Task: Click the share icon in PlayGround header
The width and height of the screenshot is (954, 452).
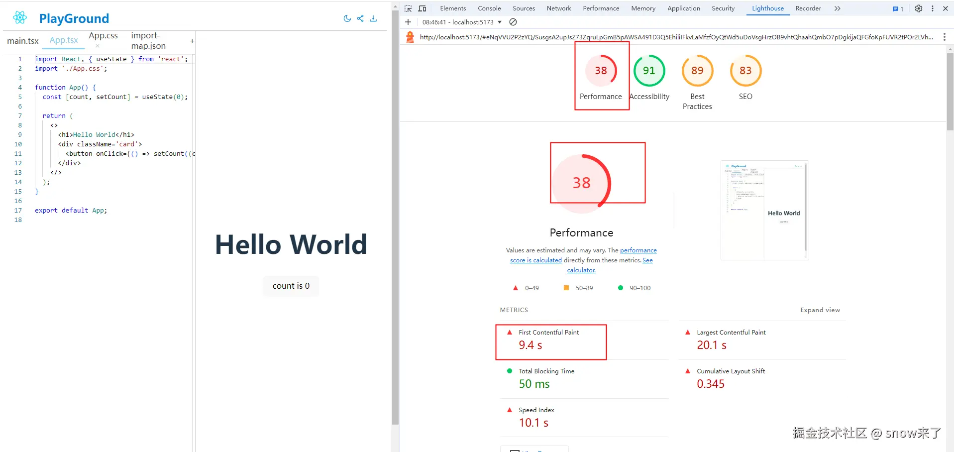Action: [360, 18]
